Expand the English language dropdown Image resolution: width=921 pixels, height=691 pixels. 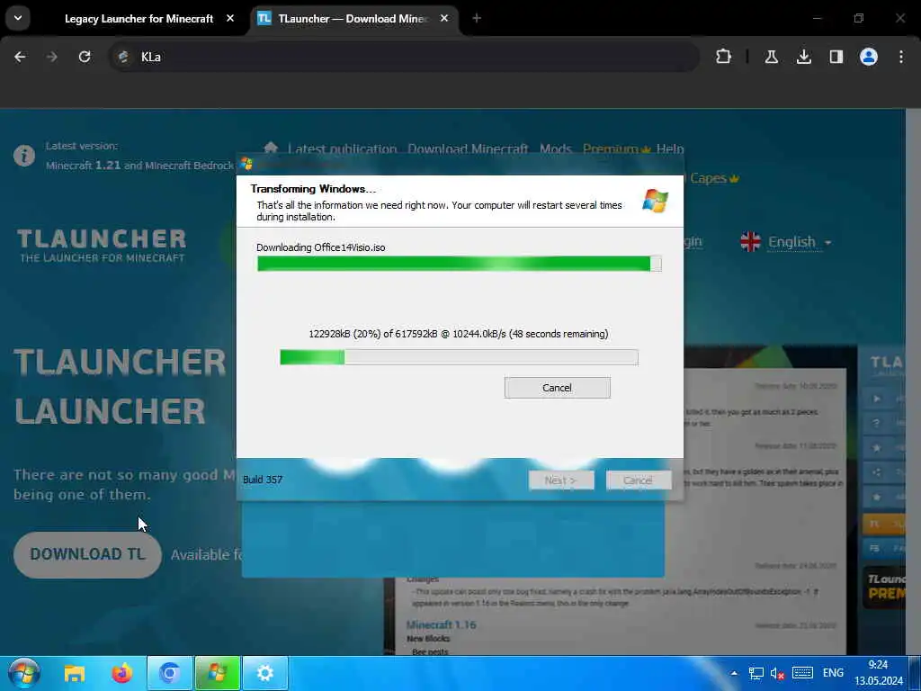point(800,242)
